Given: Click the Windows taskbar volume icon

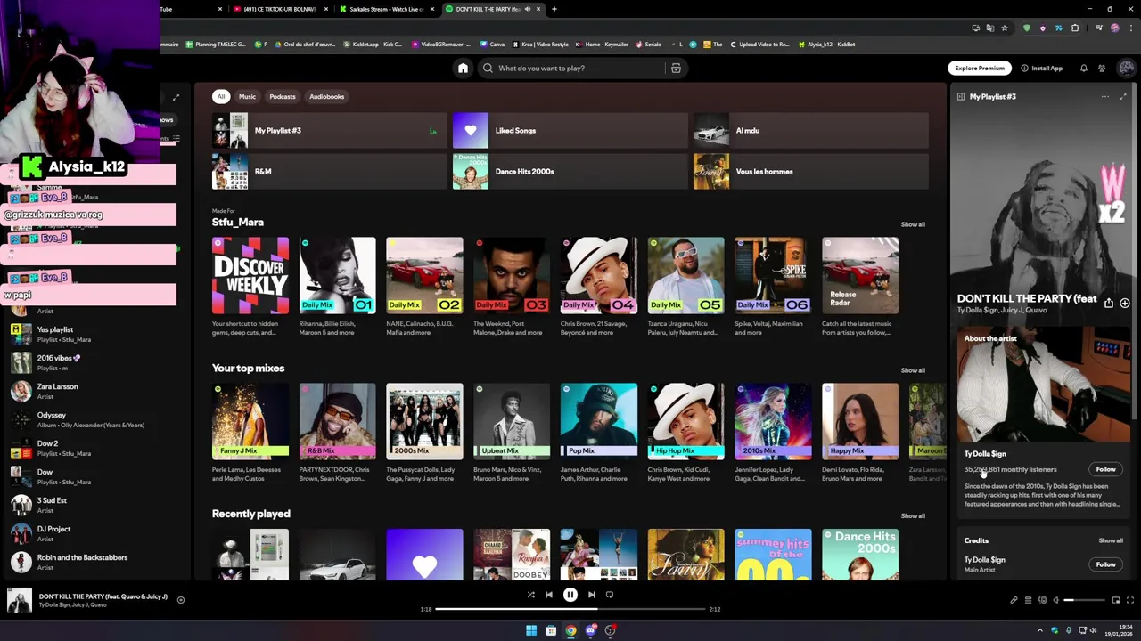Looking at the screenshot, I should point(1093,630).
